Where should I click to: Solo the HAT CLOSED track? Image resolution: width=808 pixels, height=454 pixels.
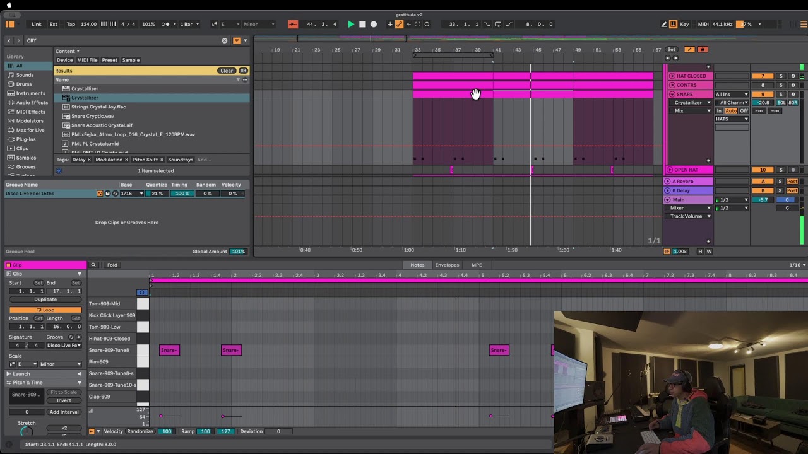pos(781,76)
